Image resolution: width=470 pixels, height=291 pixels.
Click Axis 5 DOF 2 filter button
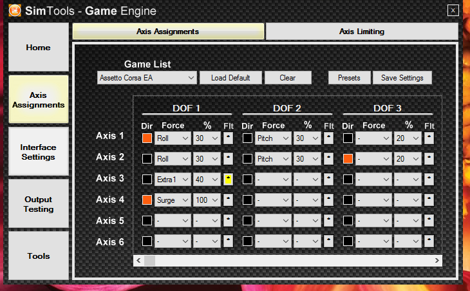(328, 221)
